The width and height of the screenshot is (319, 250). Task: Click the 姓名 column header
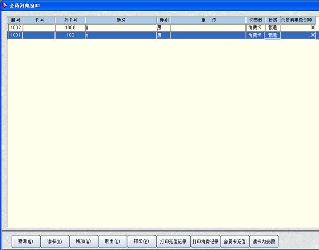click(x=121, y=20)
